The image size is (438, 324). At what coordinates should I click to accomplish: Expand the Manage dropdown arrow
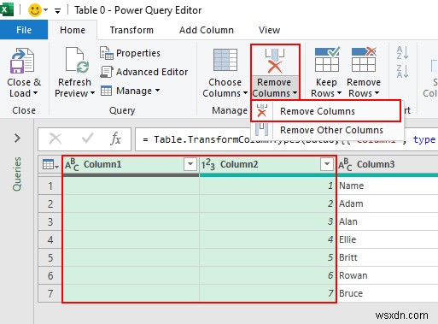click(157, 91)
